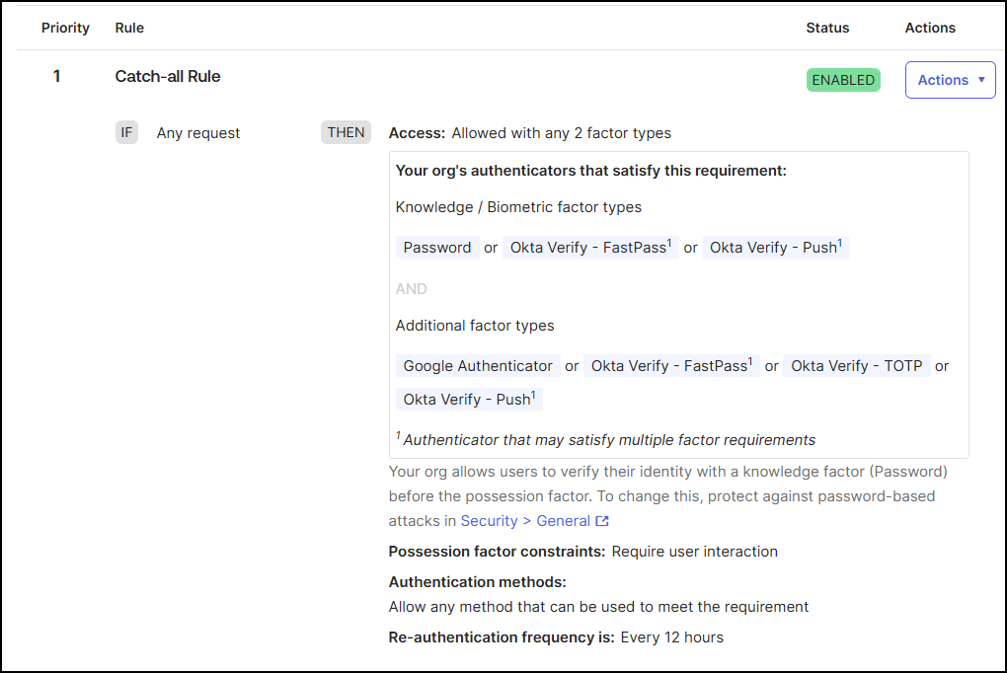Click the Rule column header

point(129,28)
